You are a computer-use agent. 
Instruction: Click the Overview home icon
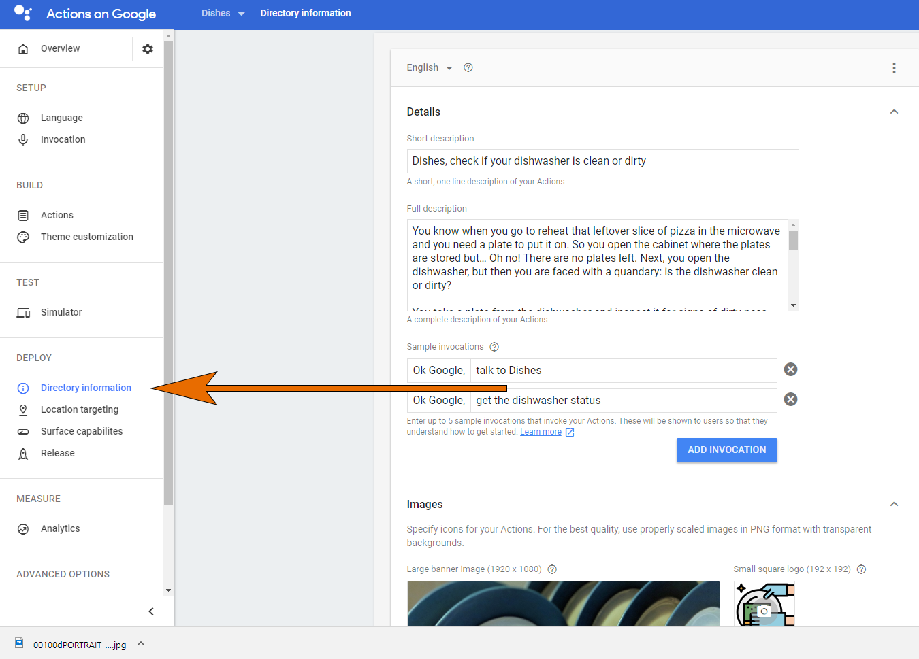click(23, 49)
